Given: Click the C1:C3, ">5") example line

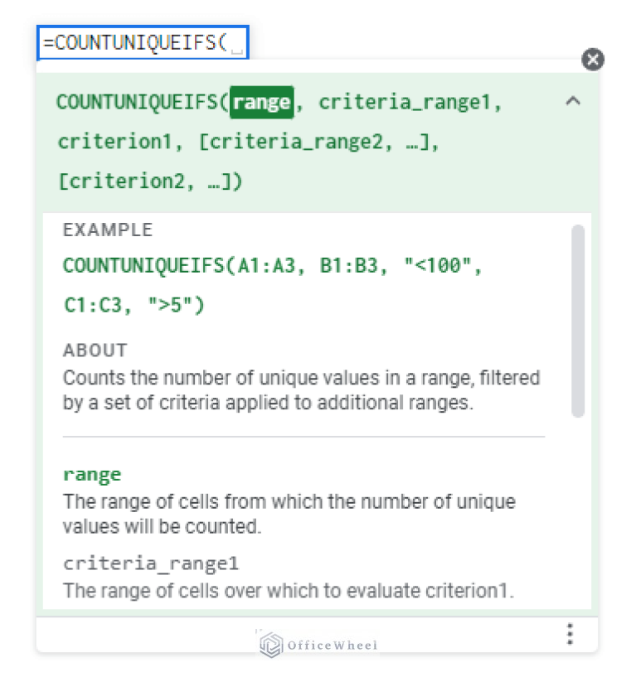Looking at the screenshot, I should [134, 305].
